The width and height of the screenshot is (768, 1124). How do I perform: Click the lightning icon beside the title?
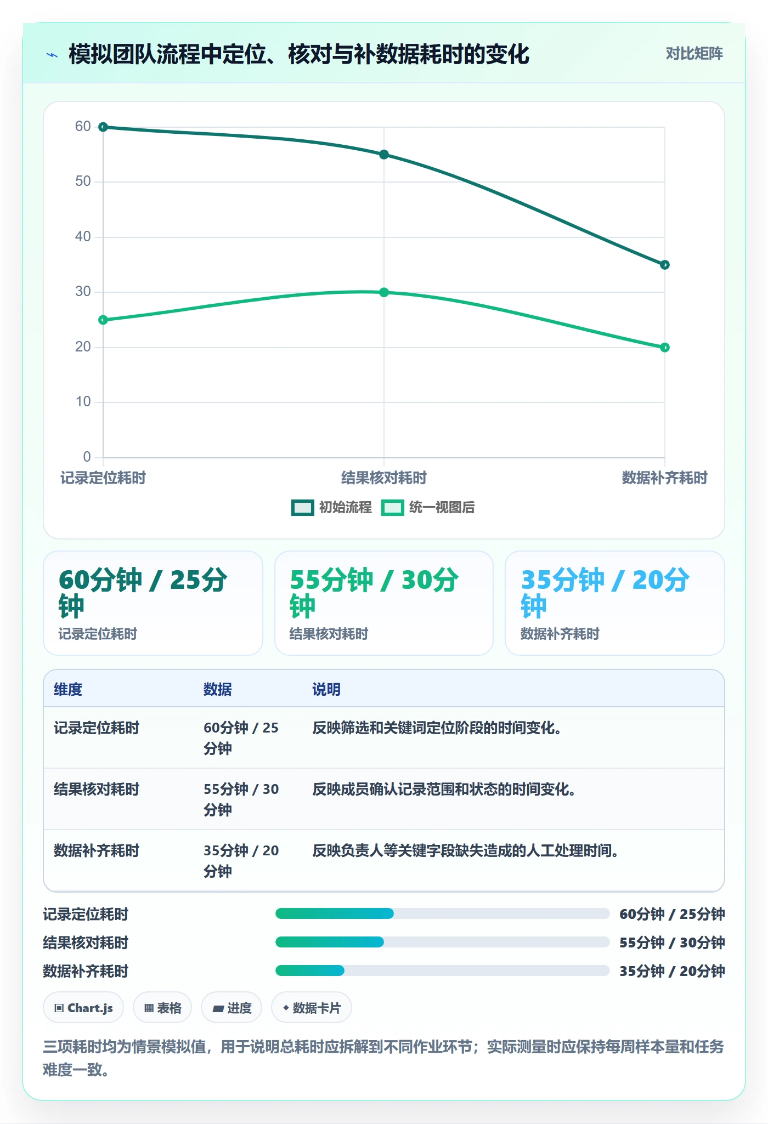pyautogui.click(x=52, y=55)
